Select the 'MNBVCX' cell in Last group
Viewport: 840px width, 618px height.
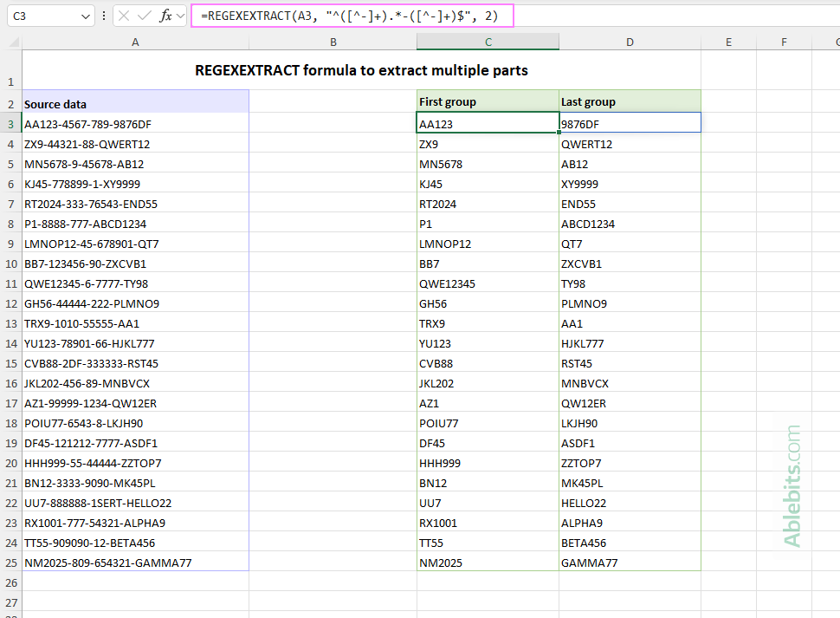tap(630, 383)
